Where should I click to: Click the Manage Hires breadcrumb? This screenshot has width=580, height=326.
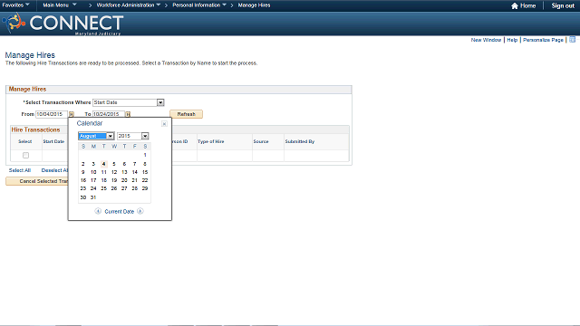point(254,5)
